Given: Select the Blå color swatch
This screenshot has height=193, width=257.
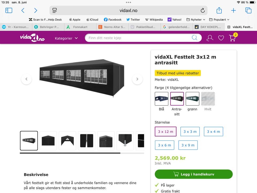Looking at the screenshot, I should coord(161,99).
